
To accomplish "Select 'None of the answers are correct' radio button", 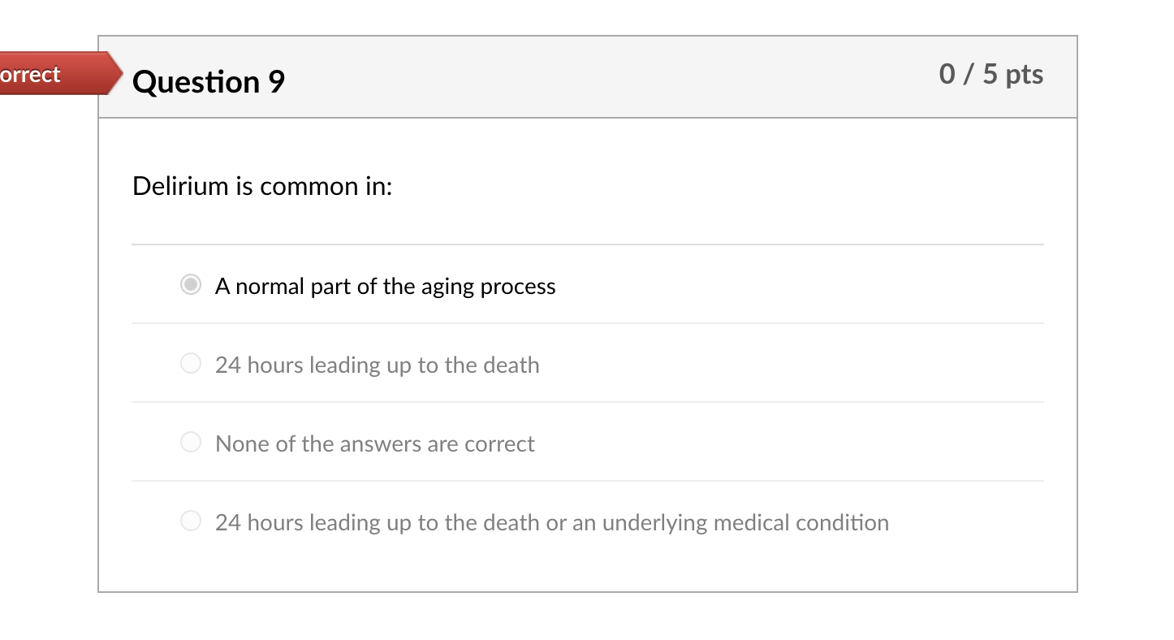I will point(190,443).
